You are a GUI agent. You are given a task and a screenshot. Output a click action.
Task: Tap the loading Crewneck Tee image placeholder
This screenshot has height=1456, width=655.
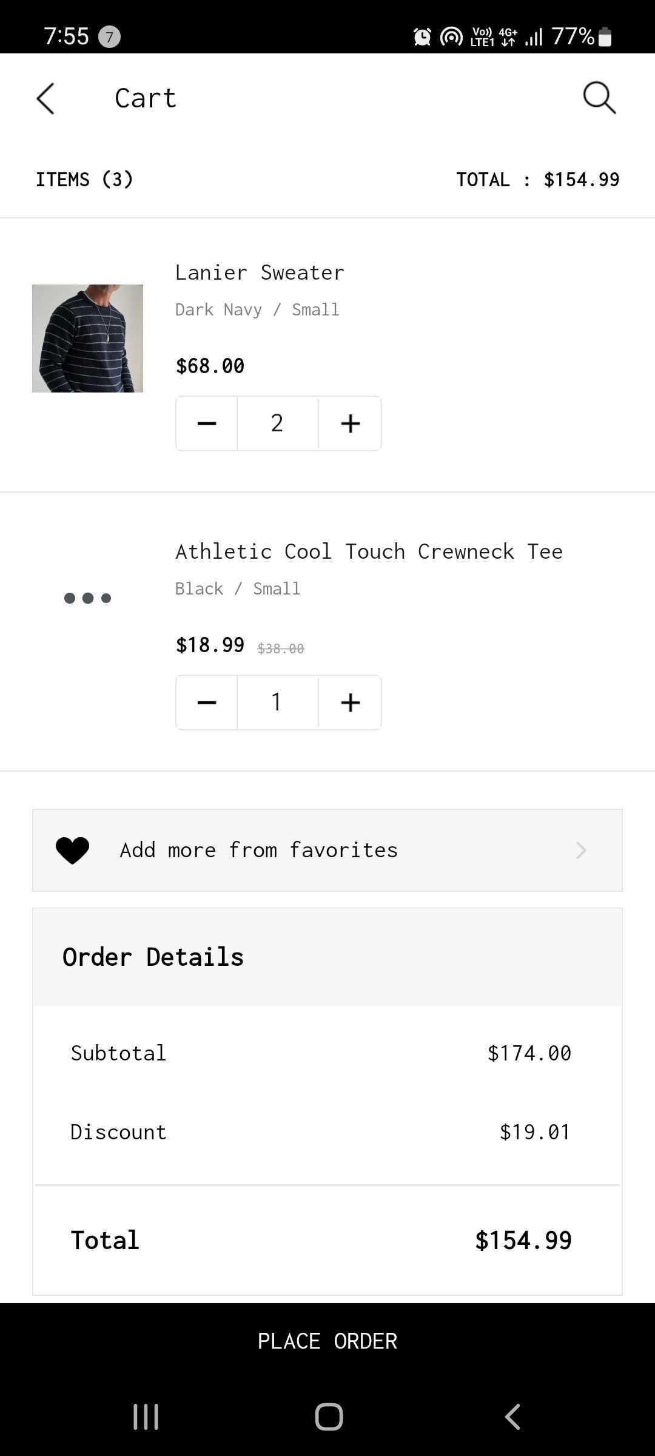[x=87, y=598]
